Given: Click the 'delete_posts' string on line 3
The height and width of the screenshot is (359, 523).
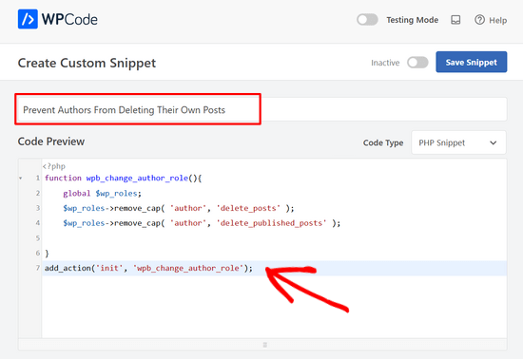Looking at the screenshot, I should (248, 208).
